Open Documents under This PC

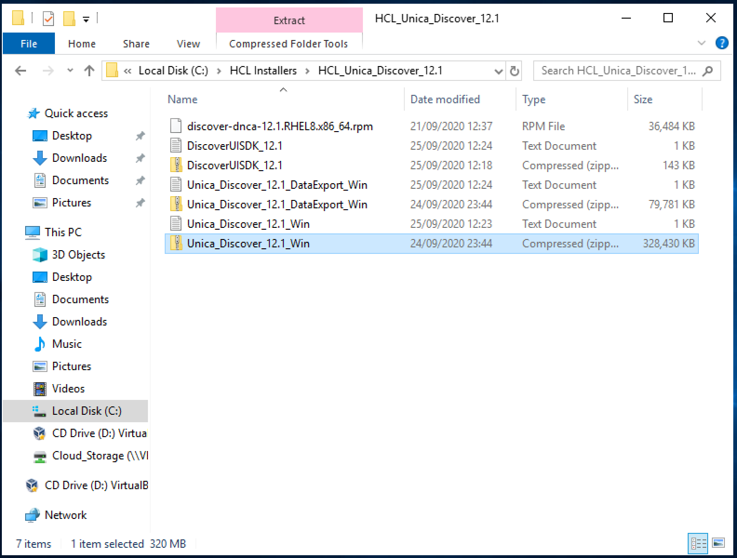[80, 299]
